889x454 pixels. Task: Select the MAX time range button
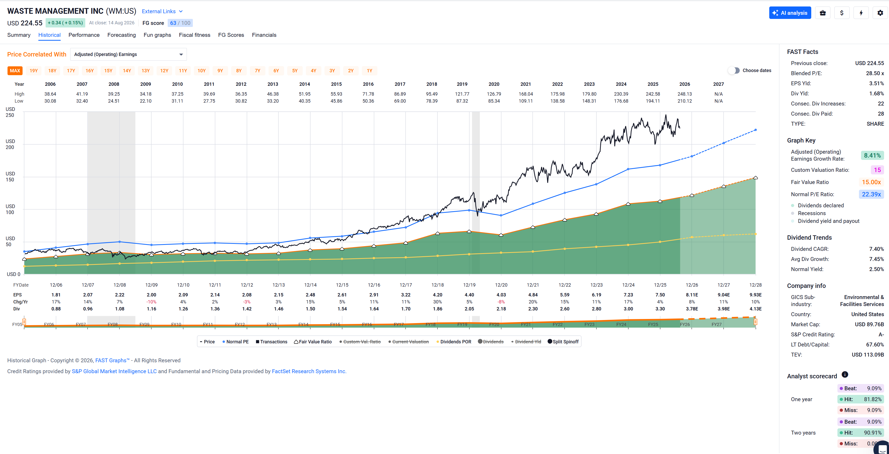tap(15, 71)
